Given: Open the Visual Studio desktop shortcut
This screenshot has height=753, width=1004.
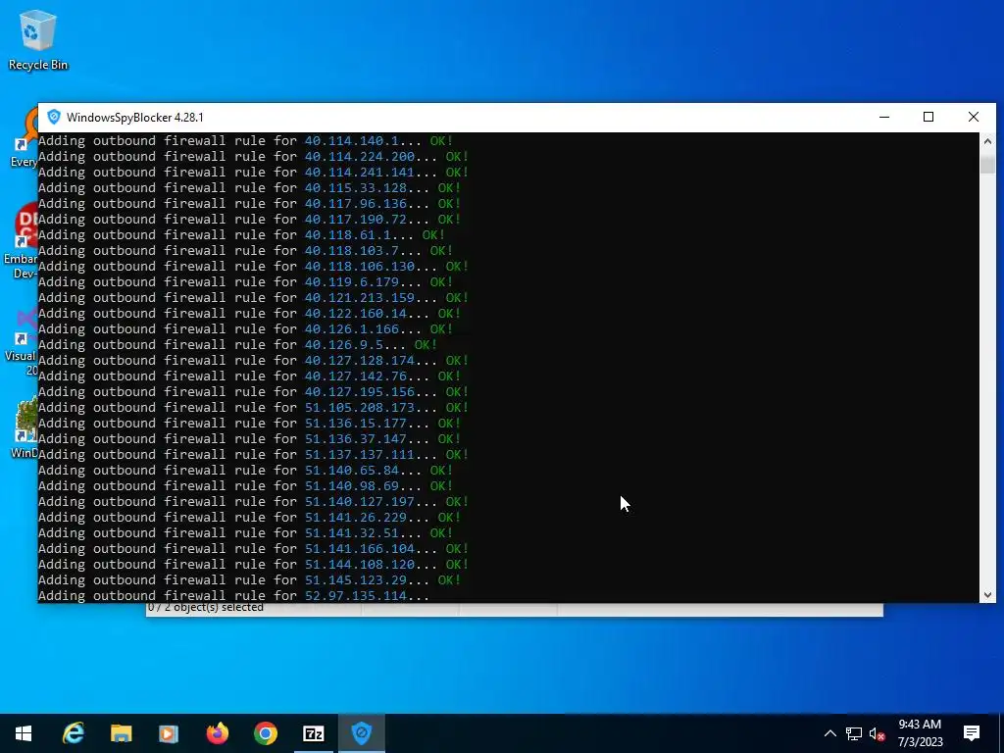Looking at the screenshot, I should (x=21, y=341).
